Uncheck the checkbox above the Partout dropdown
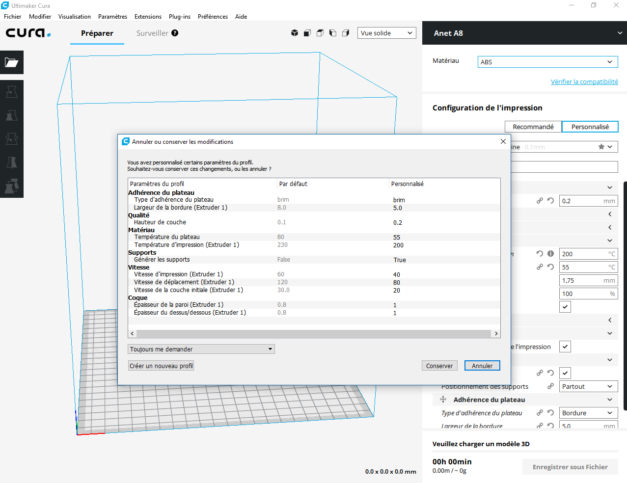This screenshot has width=627, height=483. click(x=565, y=373)
